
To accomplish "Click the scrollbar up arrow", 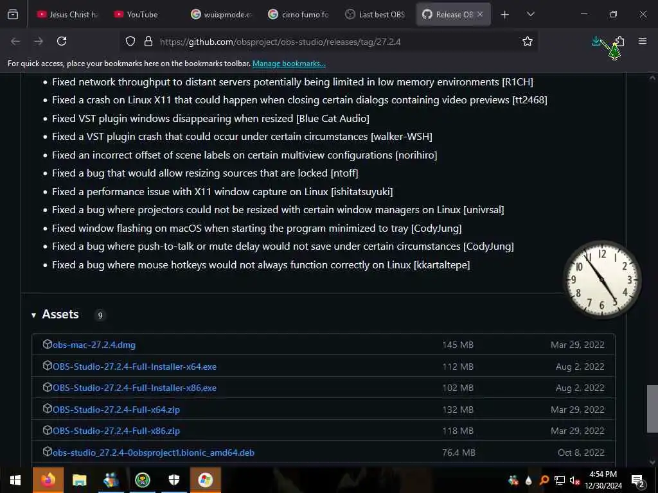I will click(652, 78).
